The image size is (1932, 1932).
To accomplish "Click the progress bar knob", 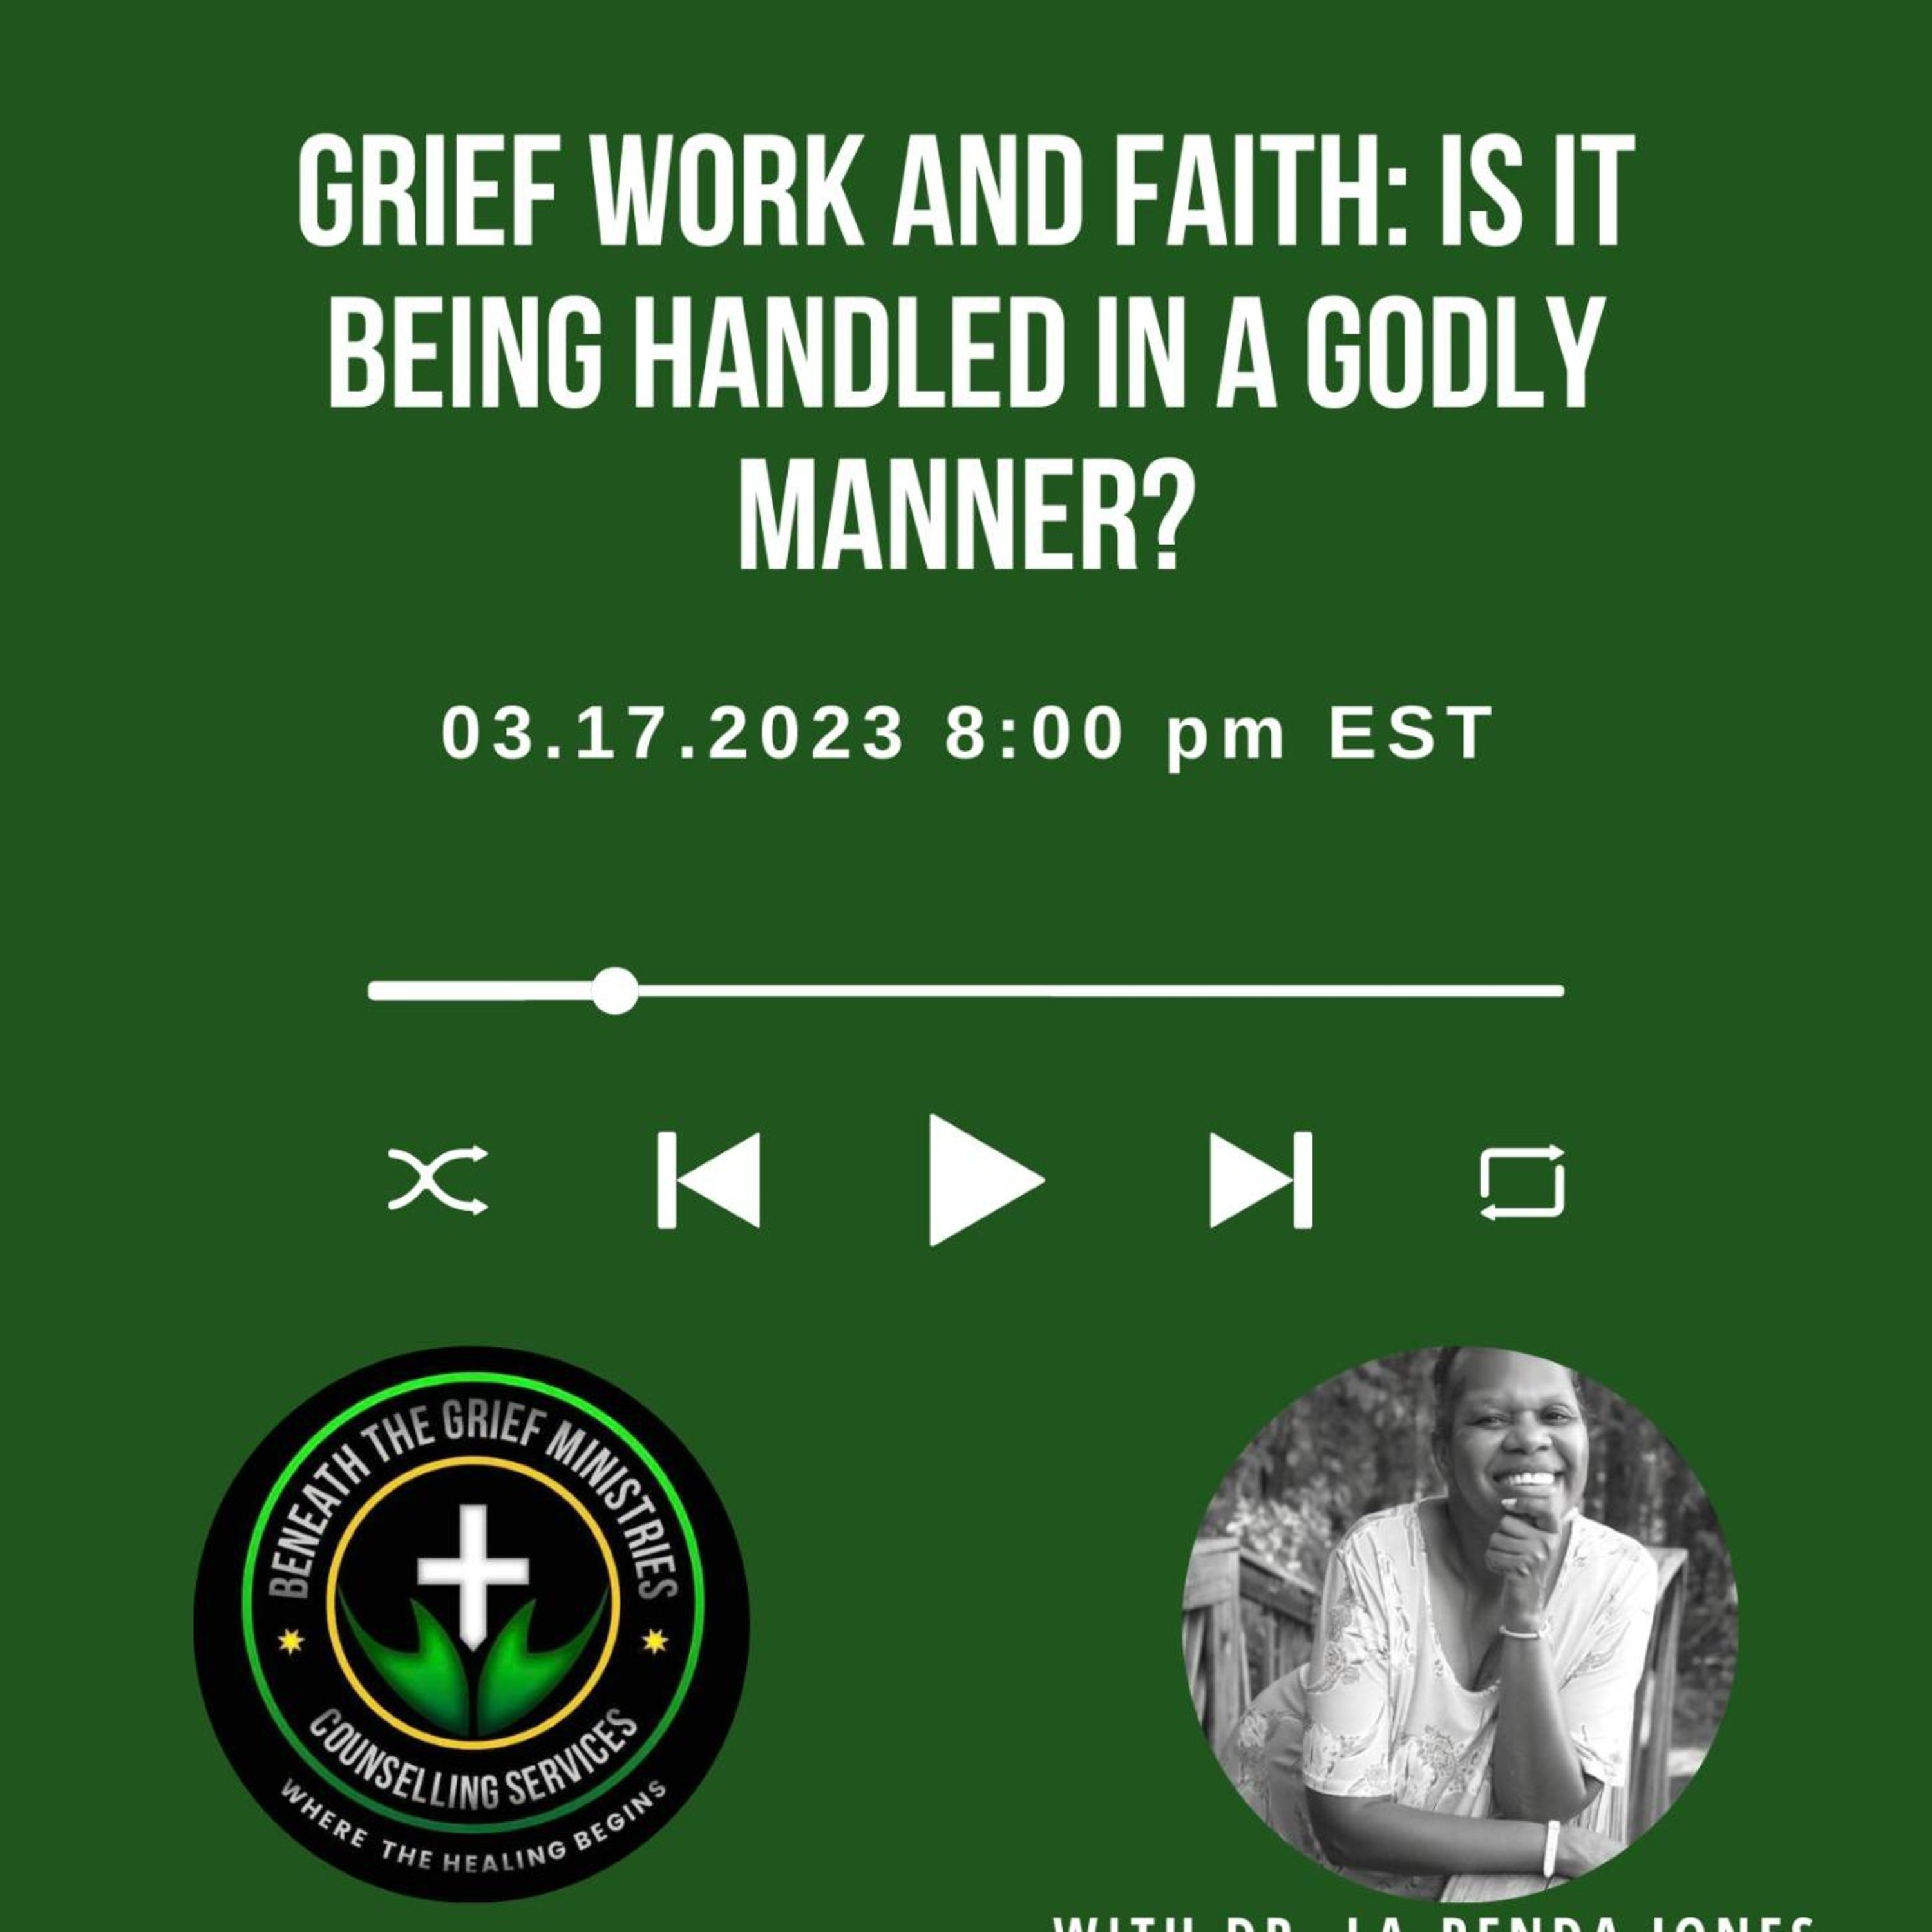I will pyautogui.click(x=615, y=991).
